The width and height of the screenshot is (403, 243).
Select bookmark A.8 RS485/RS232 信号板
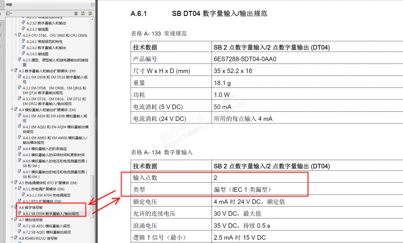(x=38, y=239)
